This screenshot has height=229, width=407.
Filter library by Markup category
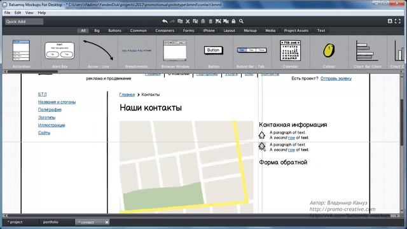tap(250, 31)
